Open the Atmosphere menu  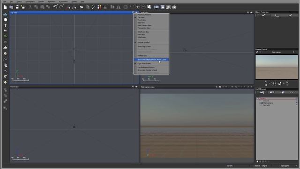pyautogui.click(x=30, y=1)
